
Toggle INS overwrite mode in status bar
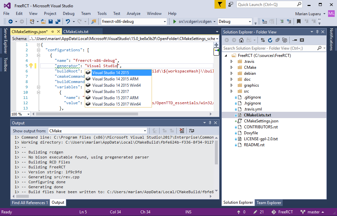pyautogui.click(x=188, y=212)
